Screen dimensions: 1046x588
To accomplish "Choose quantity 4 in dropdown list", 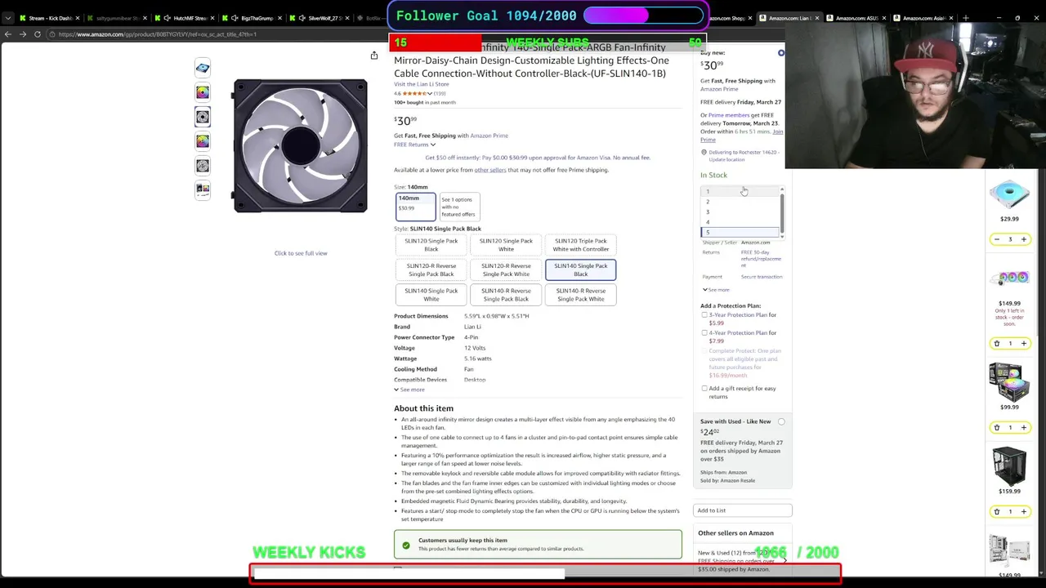I will (x=740, y=222).
